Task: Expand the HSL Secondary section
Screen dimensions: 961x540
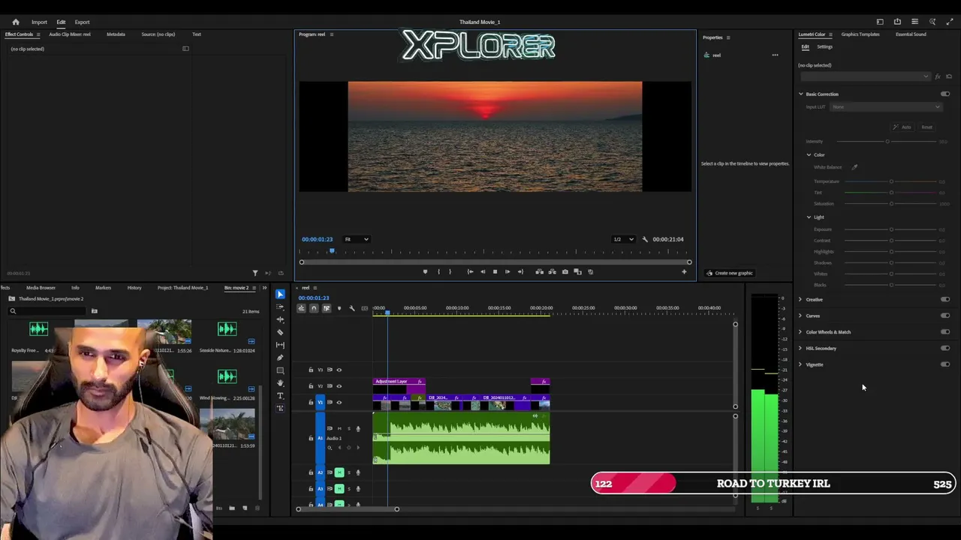Action: point(800,348)
